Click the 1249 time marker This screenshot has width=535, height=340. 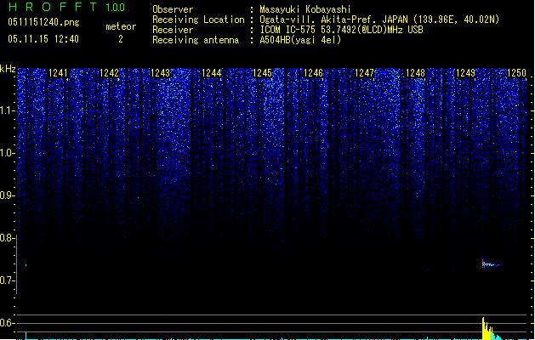(466, 73)
